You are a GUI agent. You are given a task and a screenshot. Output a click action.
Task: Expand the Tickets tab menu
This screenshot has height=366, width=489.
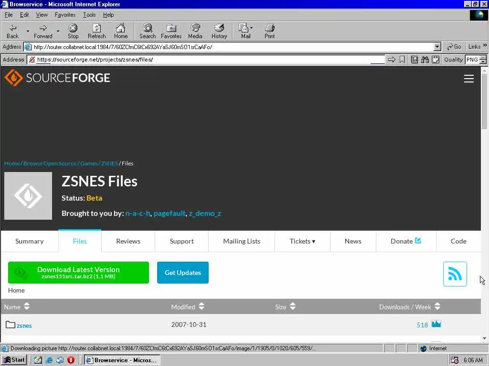click(x=302, y=241)
